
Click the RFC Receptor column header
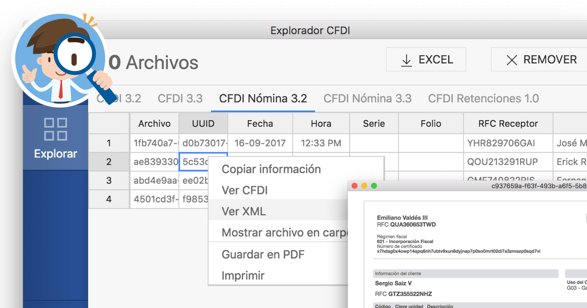point(508,124)
